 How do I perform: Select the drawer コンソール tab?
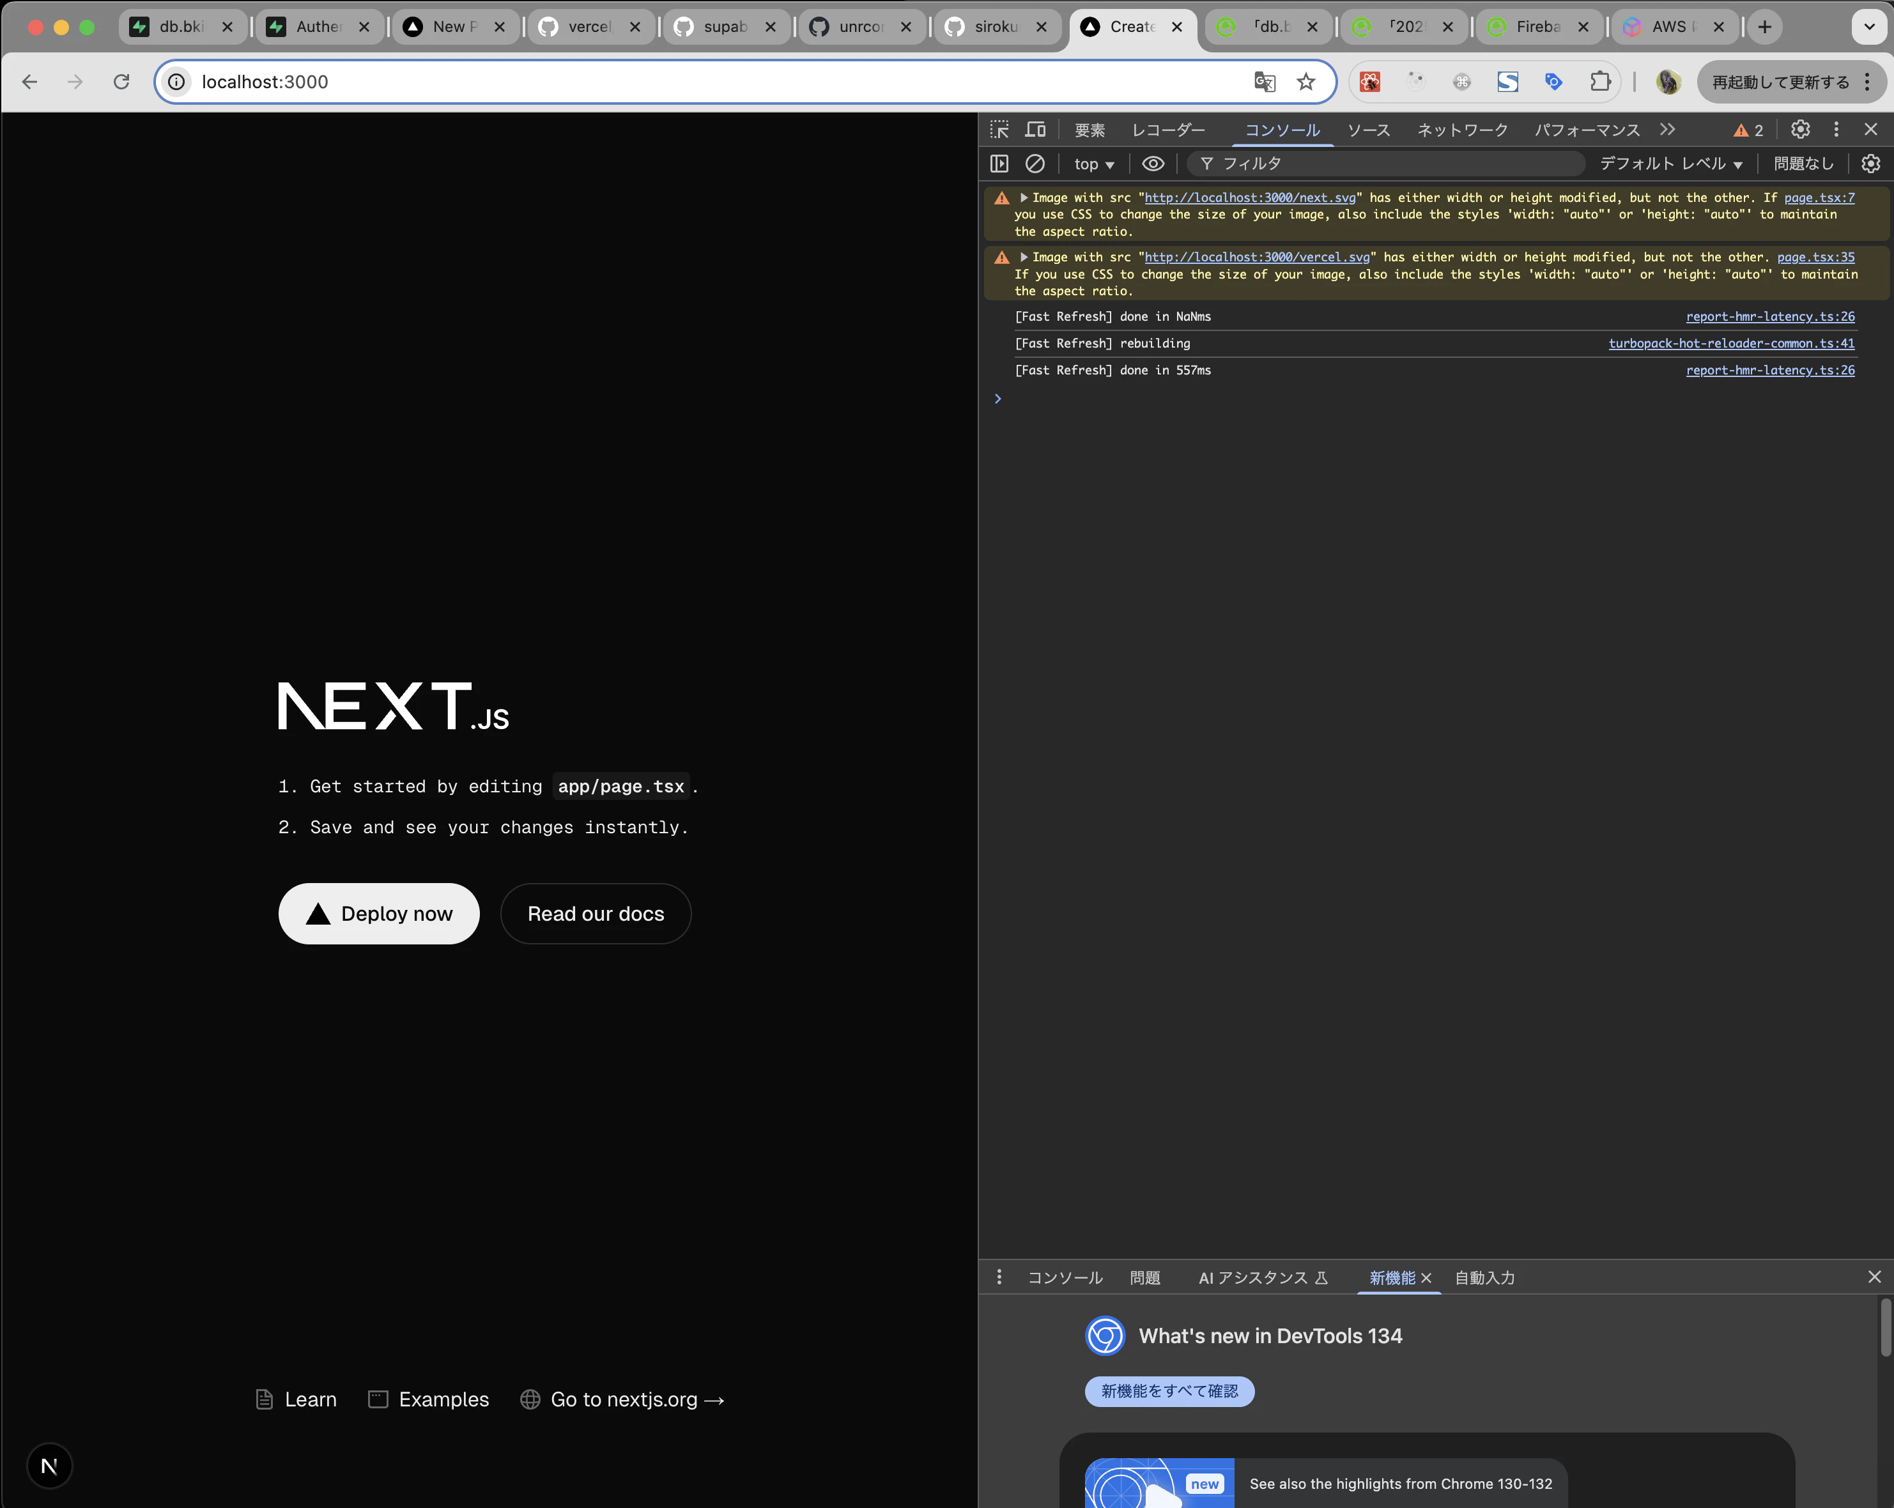pos(1065,1278)
